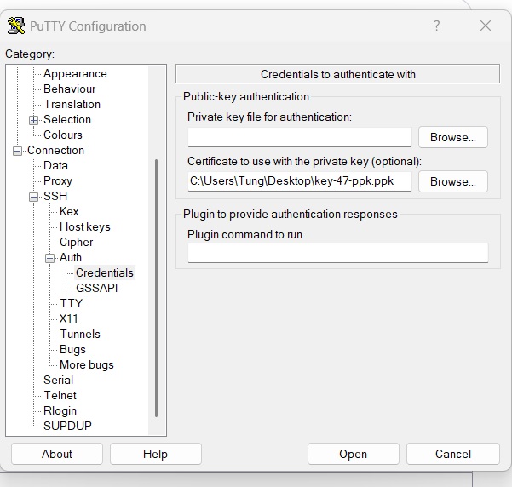512x487 pixels.
Task: Select GSSAPI in the category tree
Action: click(x=96, y=288)
